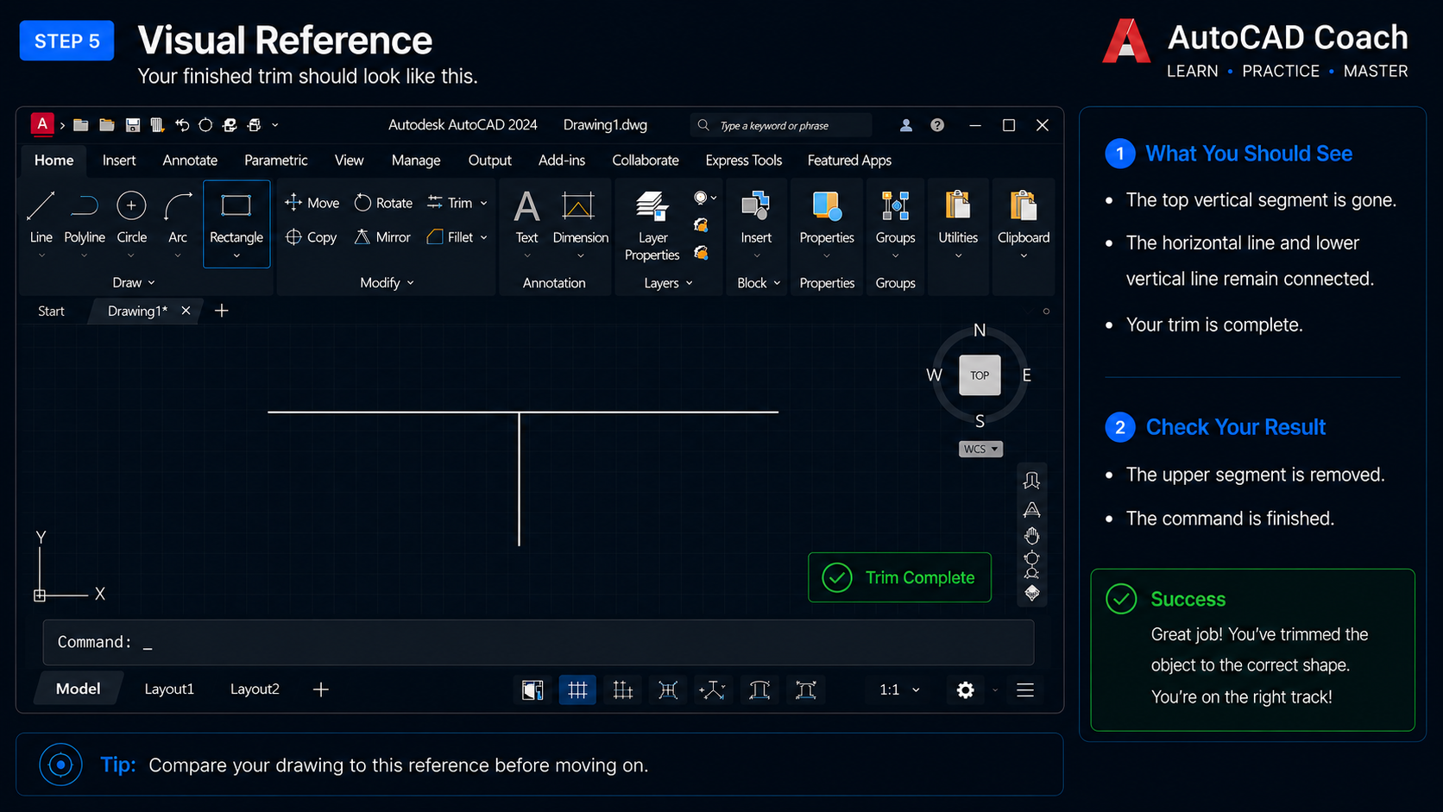This screenshot has height=812, width=1443.
Task: Select the Polyline tool
Action: pos(85,217)
